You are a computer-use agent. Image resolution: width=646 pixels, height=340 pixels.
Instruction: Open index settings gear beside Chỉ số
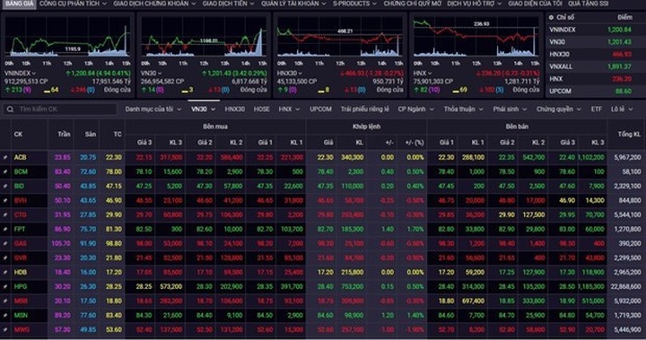(551, 17)
